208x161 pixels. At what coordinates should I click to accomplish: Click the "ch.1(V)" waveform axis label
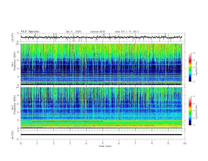click(x=13, y=37)
